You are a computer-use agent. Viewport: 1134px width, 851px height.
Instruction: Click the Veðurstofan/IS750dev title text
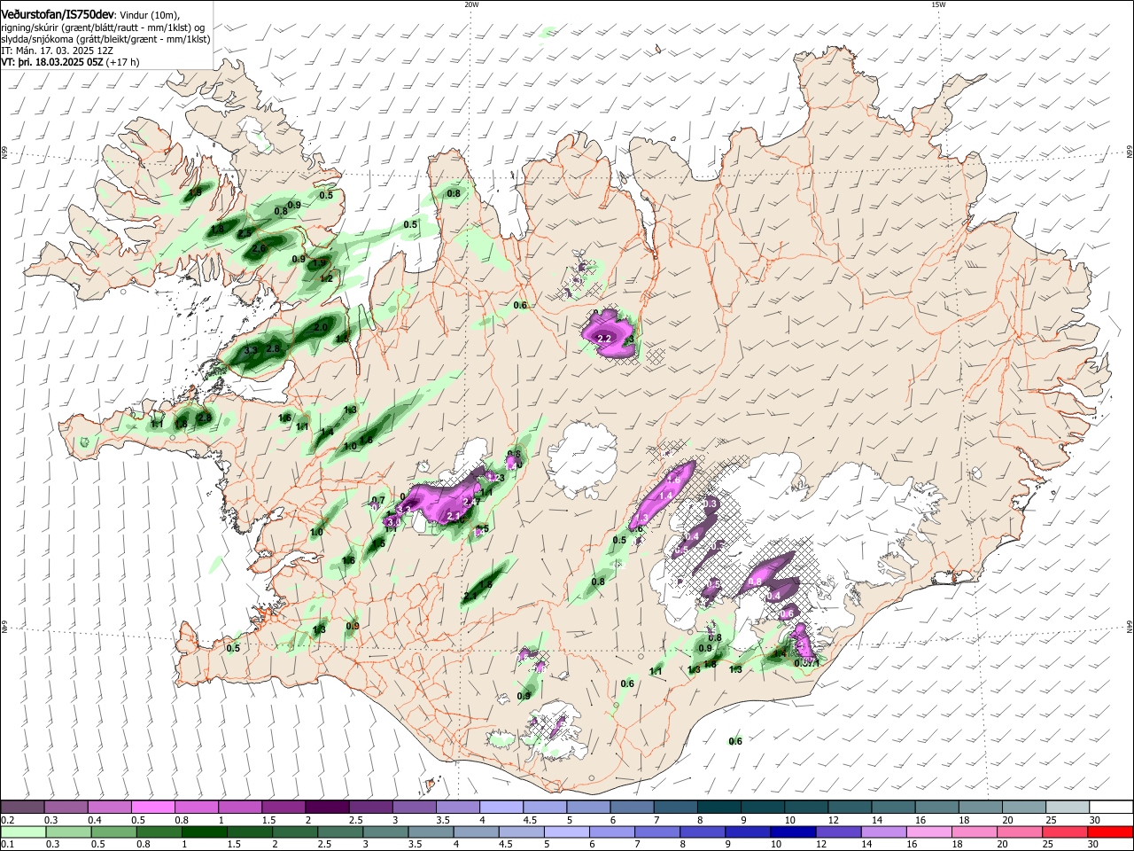58,15
